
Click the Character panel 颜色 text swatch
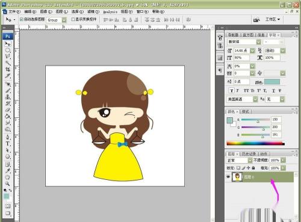[x=272, y=82]
